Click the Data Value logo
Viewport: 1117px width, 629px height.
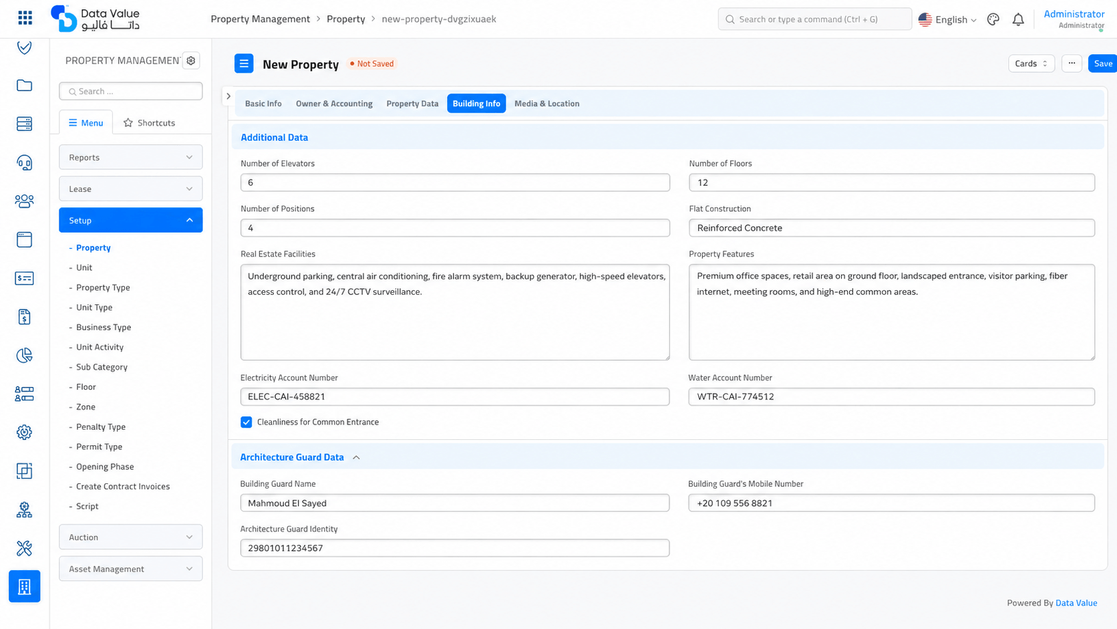tap(95, 19)
